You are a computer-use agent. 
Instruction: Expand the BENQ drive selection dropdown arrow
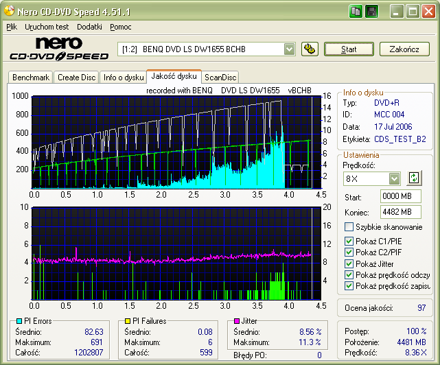[x=289, y=49]
